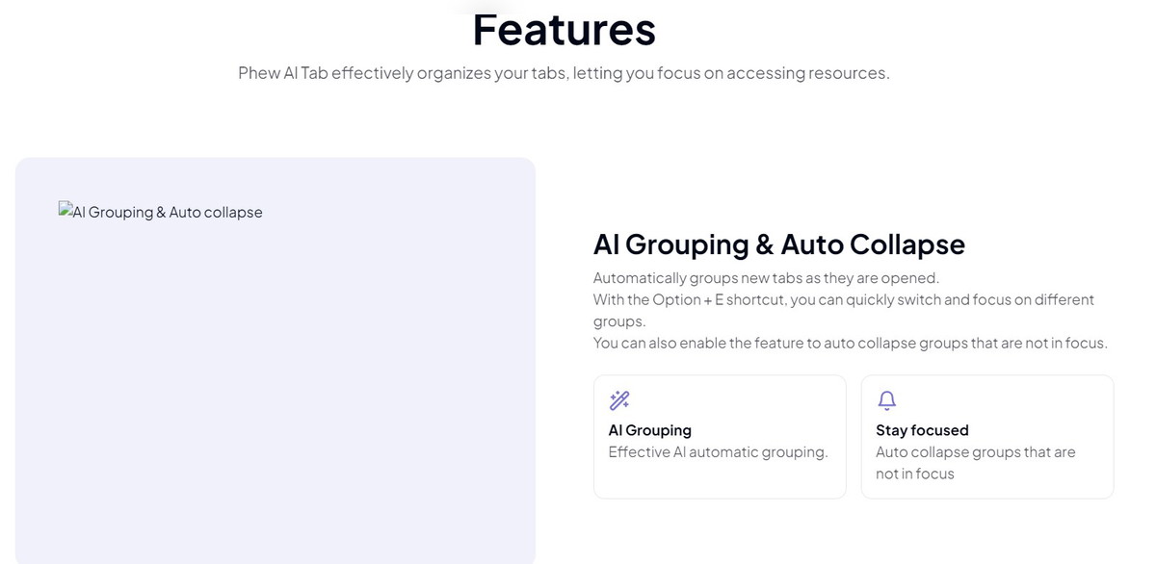
Task: Click the magic wand icon above AI Grouping
Action: (x=619, y=400)
